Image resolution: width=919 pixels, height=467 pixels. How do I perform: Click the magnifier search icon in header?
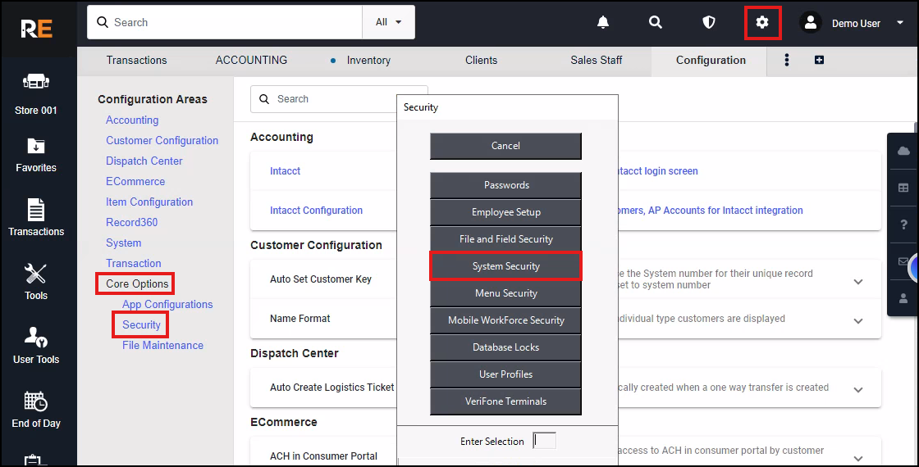pos(656,23)
